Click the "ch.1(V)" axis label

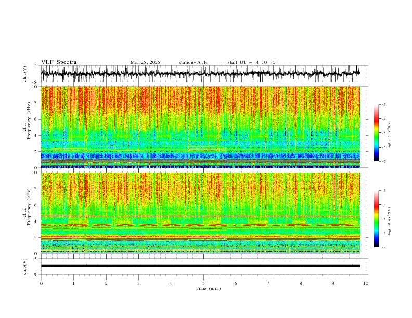[x=25, y=74]
